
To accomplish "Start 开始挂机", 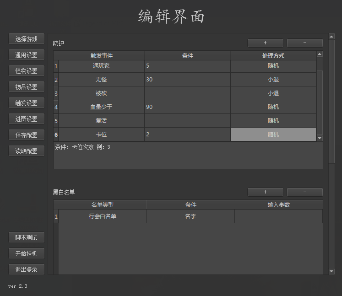I will click(x=27, y=253).
